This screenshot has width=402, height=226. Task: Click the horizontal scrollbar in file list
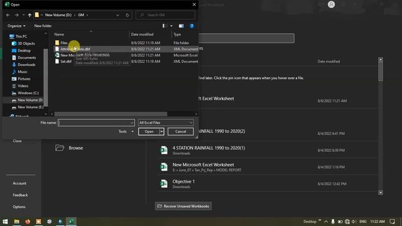pos(111,114)
